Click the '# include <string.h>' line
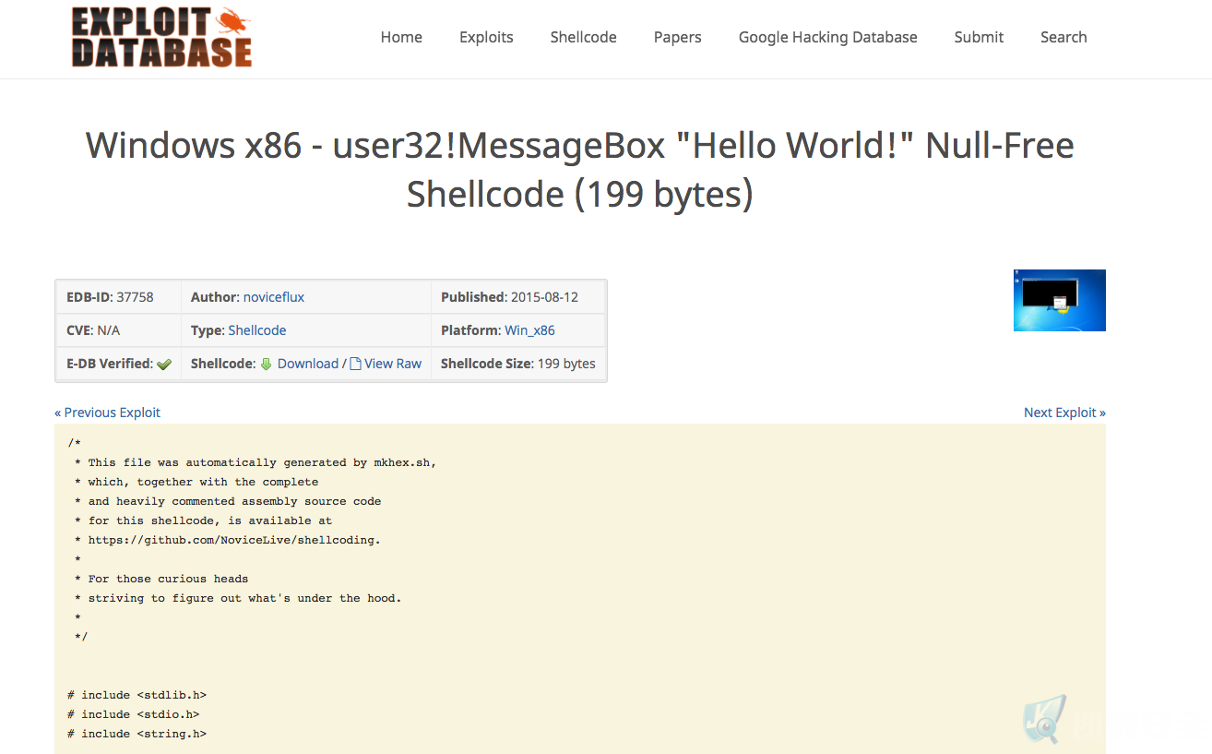The width and height of the screenshot is (1212, 754). 137,734
